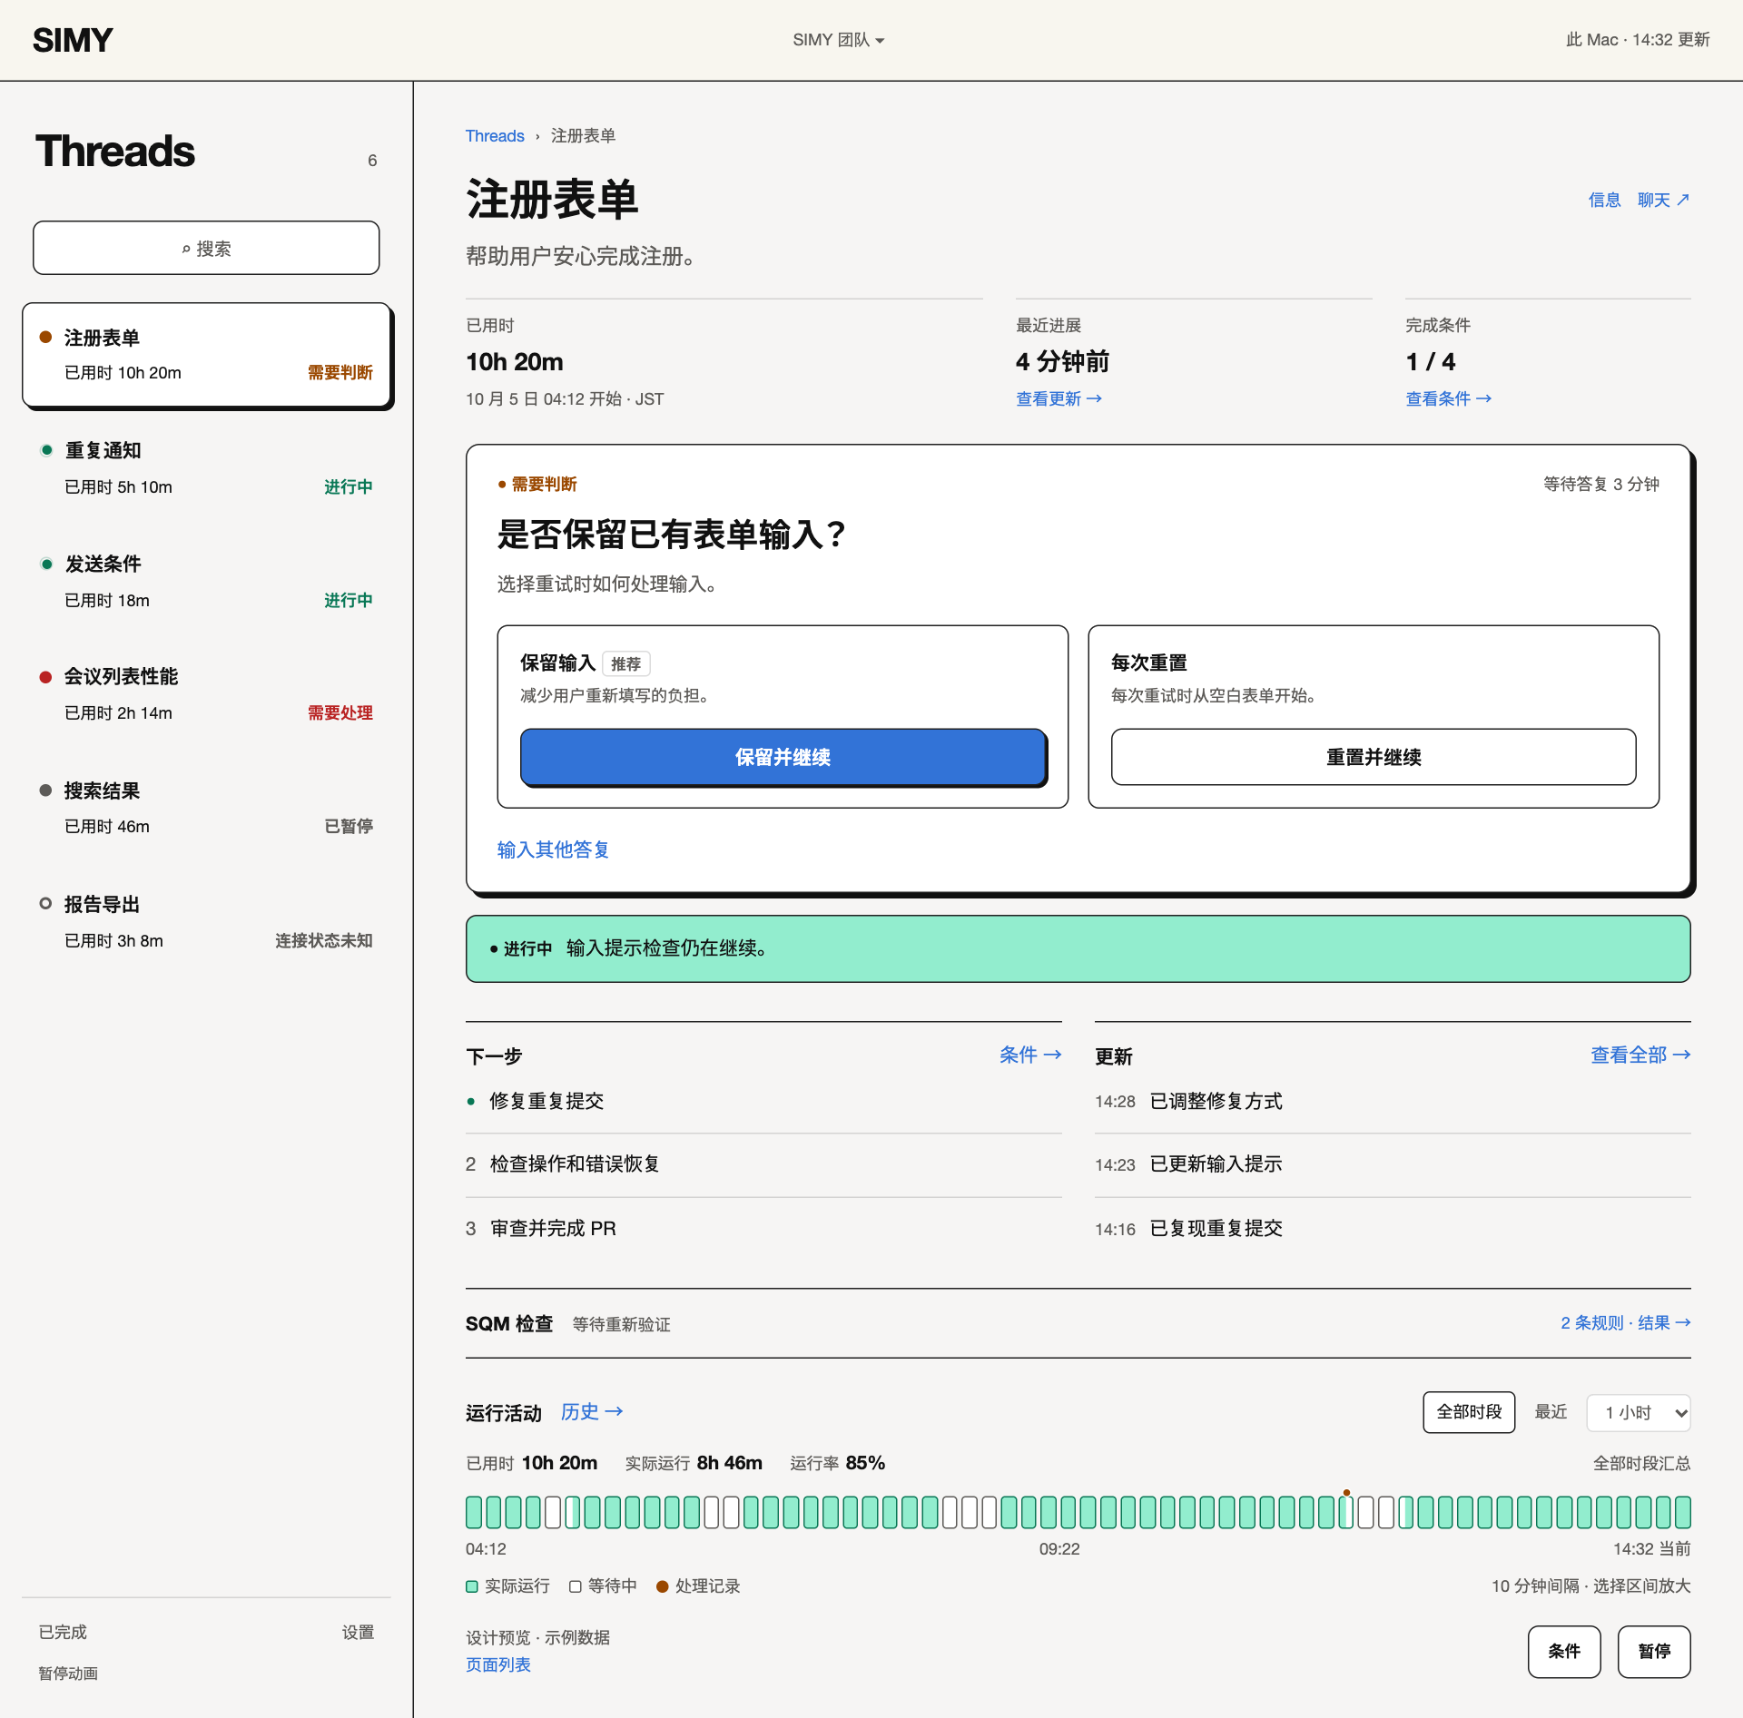Select next step 修复重复提交
The height and width of the screenshot is (1718, 1743).
[x=763, y=1101]
